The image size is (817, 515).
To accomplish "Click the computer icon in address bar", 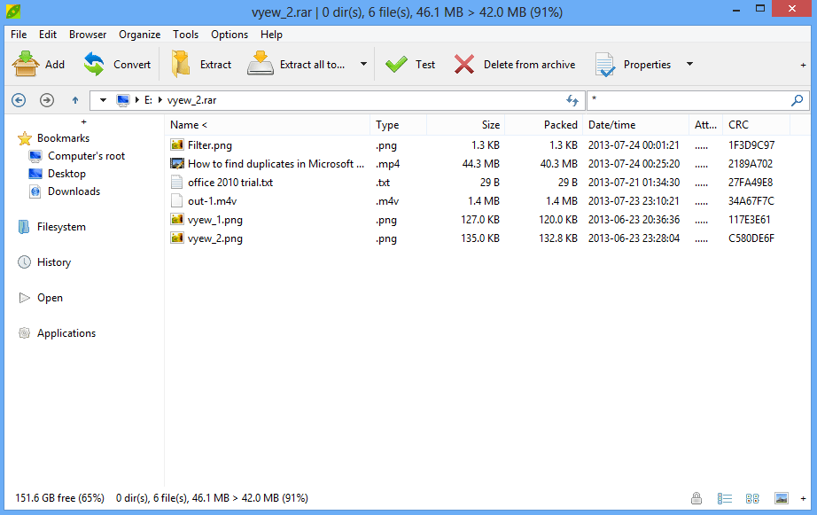I will click(x=123, y=100).
